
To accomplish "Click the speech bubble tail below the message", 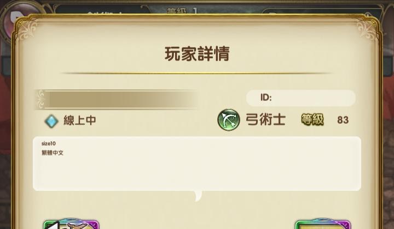I will [x=198, y=196].
